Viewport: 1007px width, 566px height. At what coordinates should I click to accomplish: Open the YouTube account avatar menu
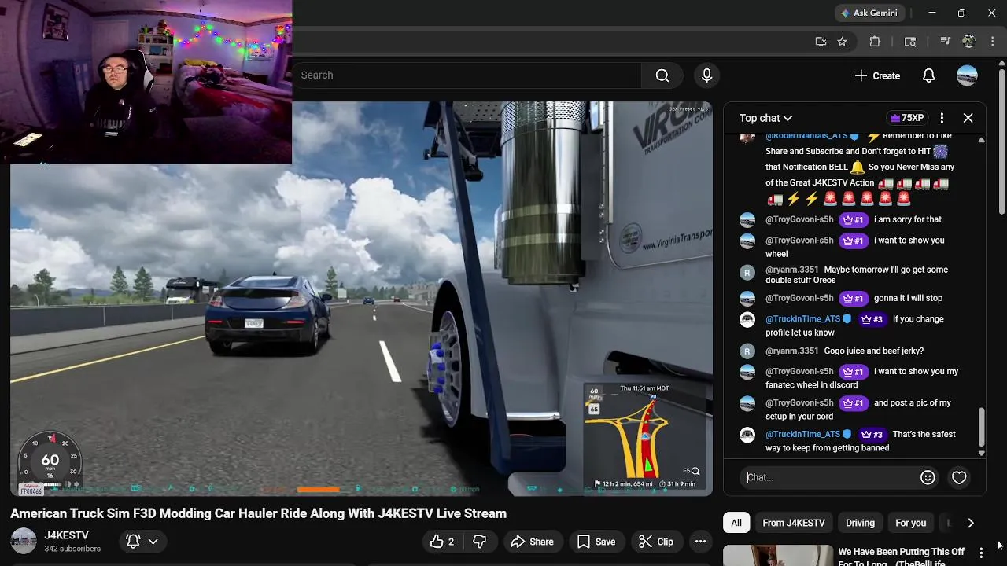point(967,75)
